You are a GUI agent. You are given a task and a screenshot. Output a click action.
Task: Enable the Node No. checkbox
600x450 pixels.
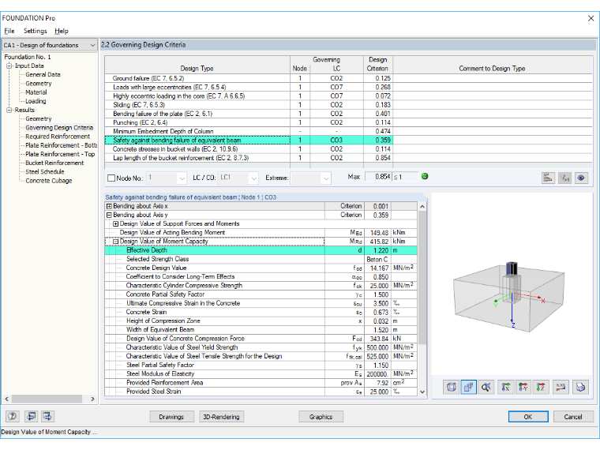click(111, 178)
